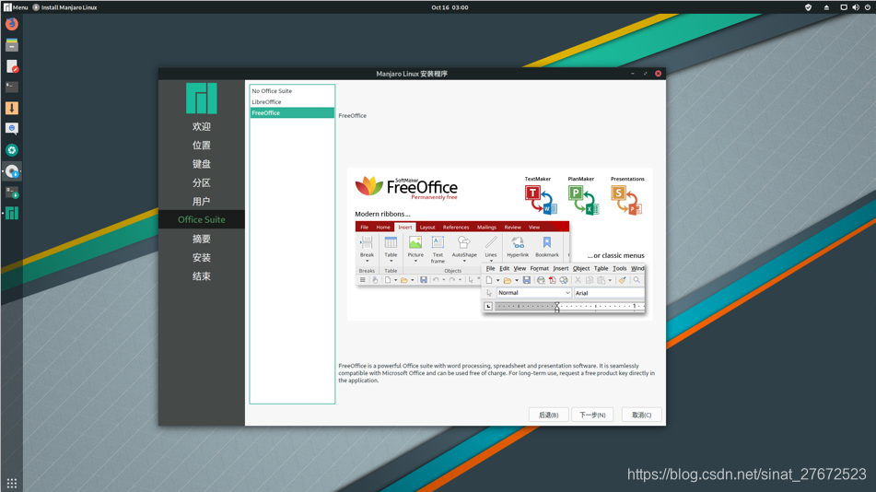Open the chat application dock icon
This screenshot has height=492, width=876.
(x=12, y=129)
